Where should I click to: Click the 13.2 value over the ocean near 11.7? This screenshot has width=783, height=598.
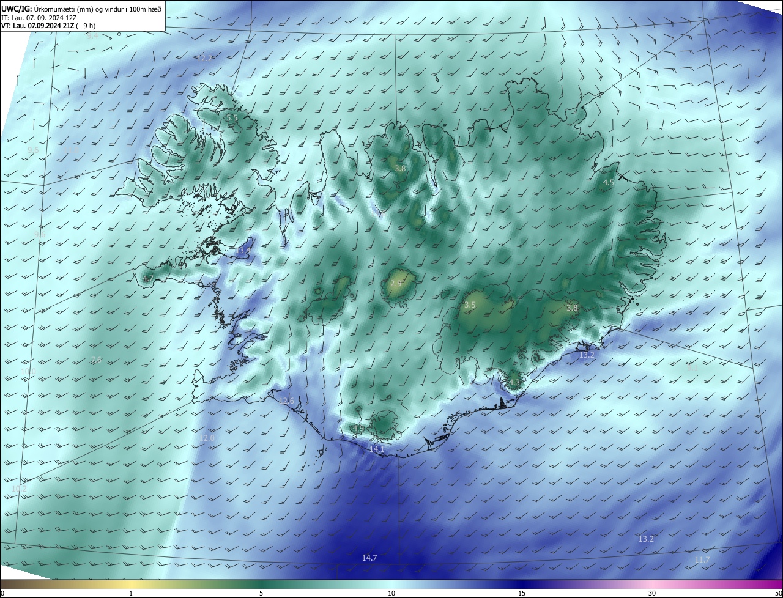tap(646, 539)
